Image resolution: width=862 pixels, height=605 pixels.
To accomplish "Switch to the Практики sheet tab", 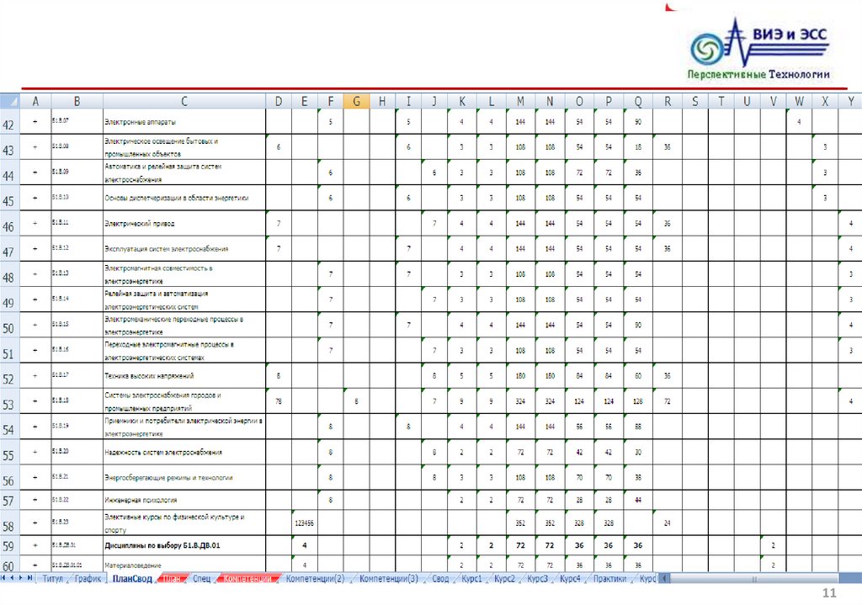I will [x=609, y=579].
